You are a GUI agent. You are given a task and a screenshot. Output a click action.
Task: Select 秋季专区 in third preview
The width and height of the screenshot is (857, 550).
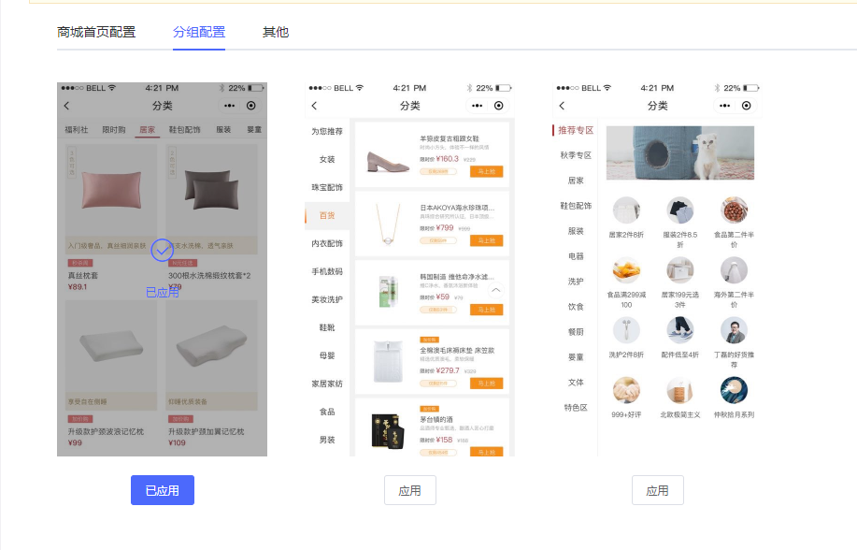[x=576, y=155]
